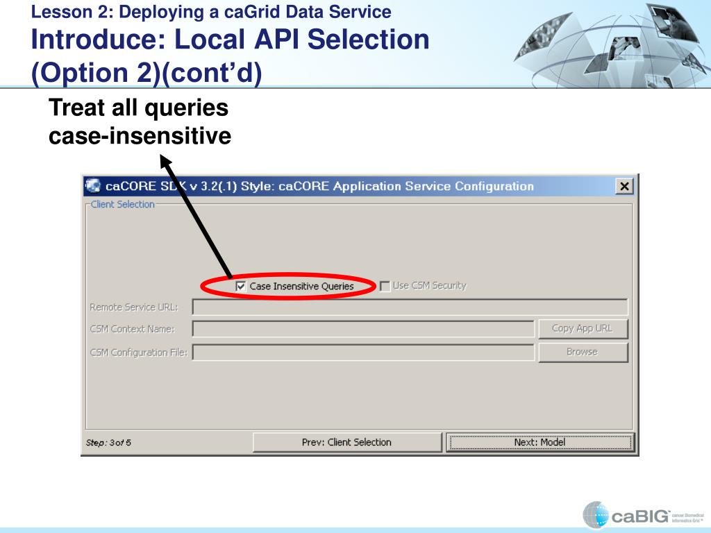Screen dimensions: 711x533
Task: Click 'Lesson 2: Deploying a caGrid Data Service'
Action: 211,11
